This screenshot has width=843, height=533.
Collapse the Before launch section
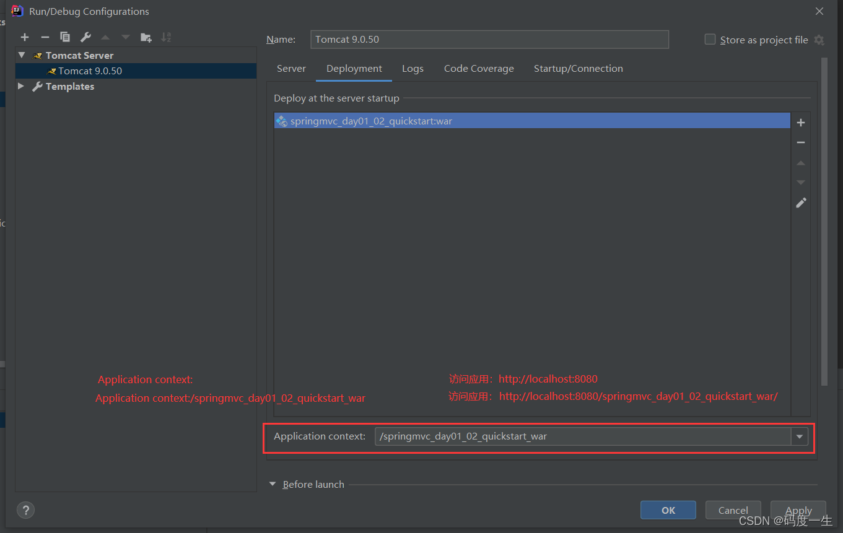(273, 484)
